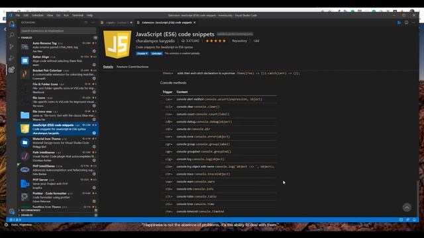
Task: Click split editor icon in editor toolbar
Action: point(406,22)
